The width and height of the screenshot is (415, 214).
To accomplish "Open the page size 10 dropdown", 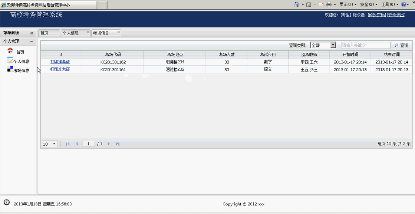I will tap(49, 144).
